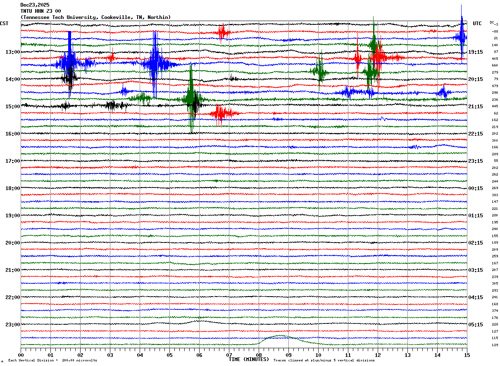The width and height of the screenshot is (500, 366).
Task: Click the UTC timezone label
Action: tap(477, 24)
